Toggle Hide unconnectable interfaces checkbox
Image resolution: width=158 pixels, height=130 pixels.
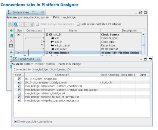click(78, 24)
